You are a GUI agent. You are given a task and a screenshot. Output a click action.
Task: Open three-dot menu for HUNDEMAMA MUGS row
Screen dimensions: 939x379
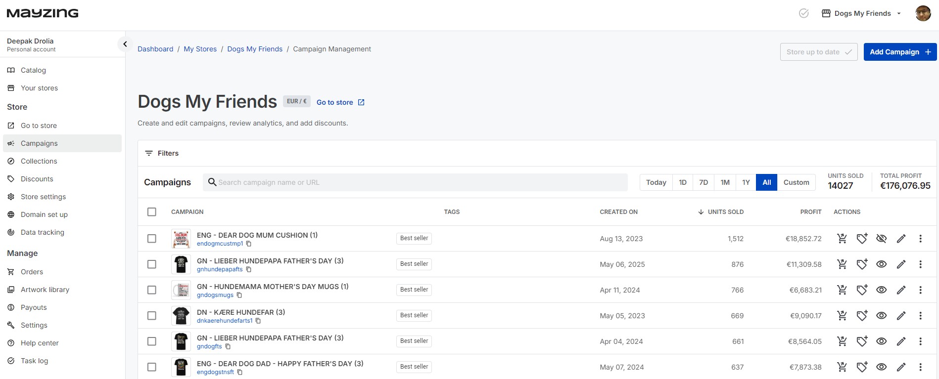coord(920,290)
